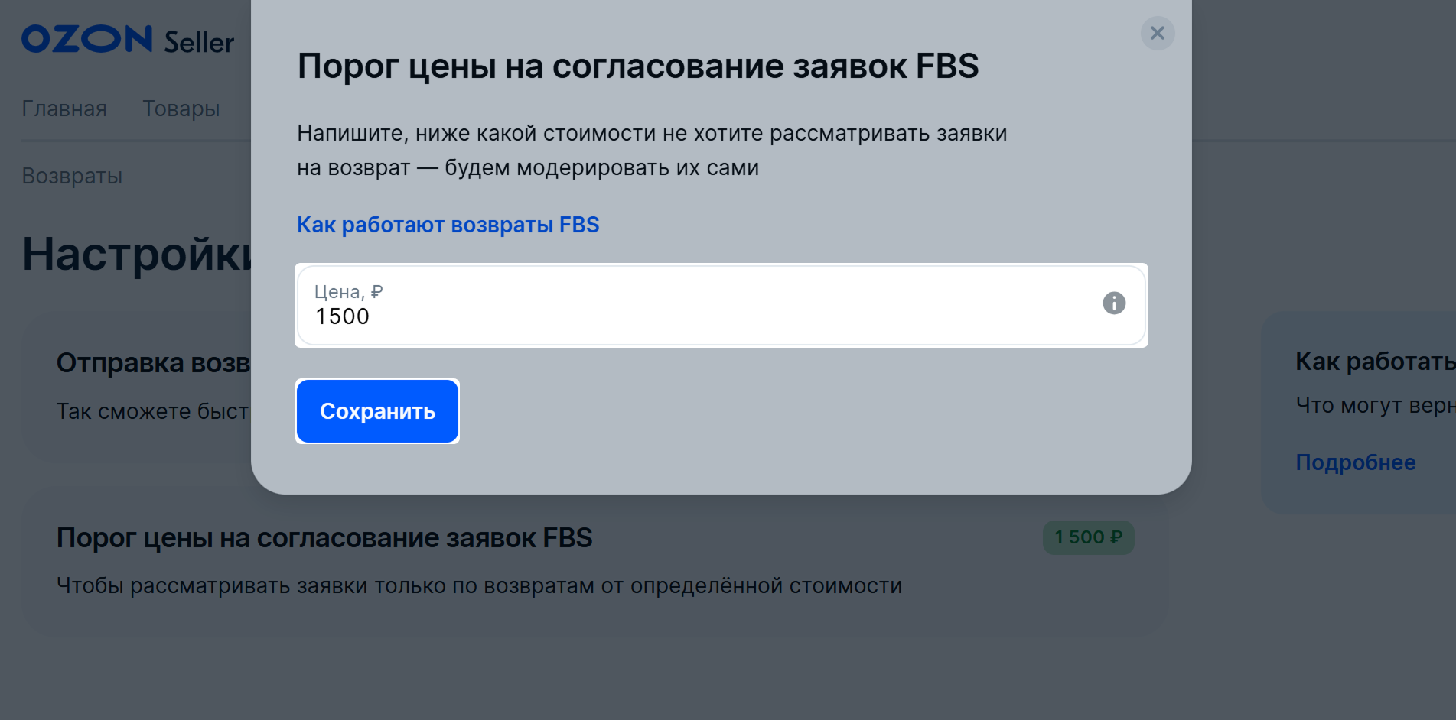1456x720 pixels.
Task: Click the card description Чтобы рассматривать заявки
Action: click(x=479, y=585)
